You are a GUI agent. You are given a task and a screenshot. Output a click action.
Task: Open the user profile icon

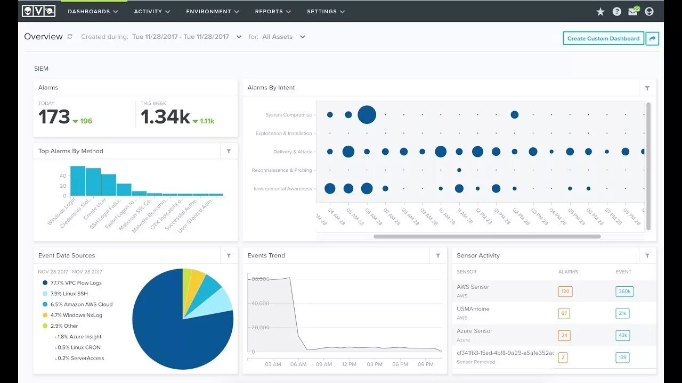tap(649, 11)
